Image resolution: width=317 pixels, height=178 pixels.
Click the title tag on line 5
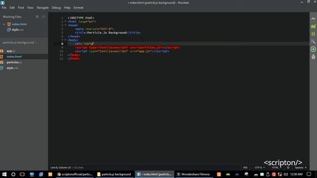(x=108, y=33)
